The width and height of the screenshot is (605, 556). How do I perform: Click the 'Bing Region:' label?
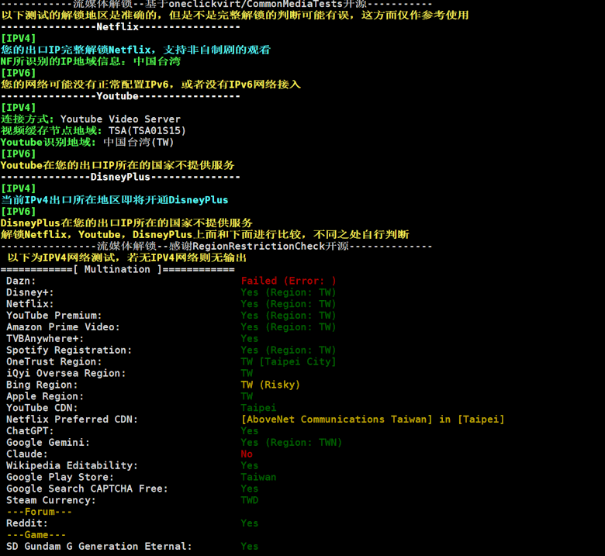coord(42,385)
